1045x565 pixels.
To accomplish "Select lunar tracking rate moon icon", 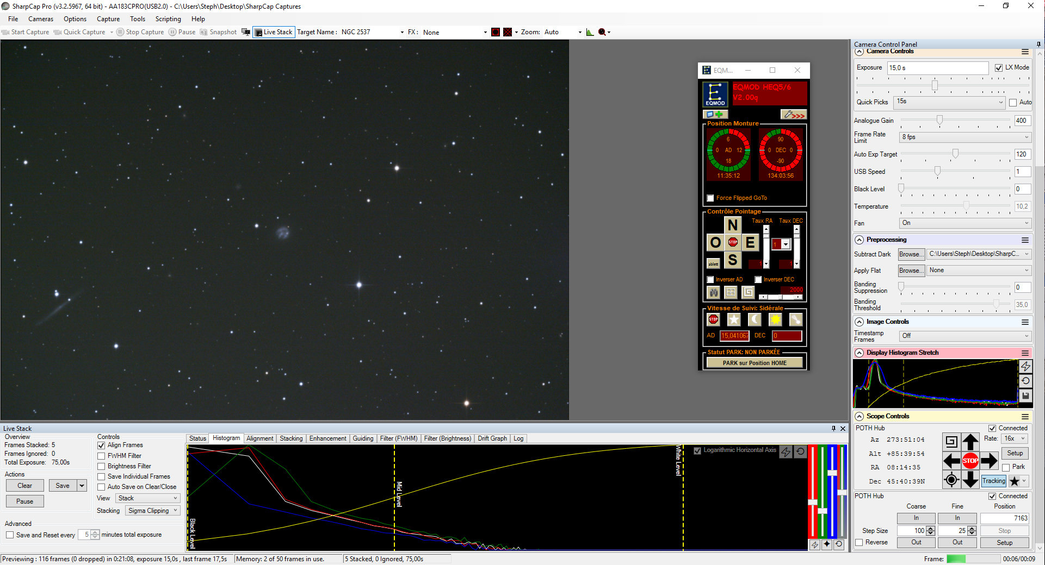I will tap(755, 319).
